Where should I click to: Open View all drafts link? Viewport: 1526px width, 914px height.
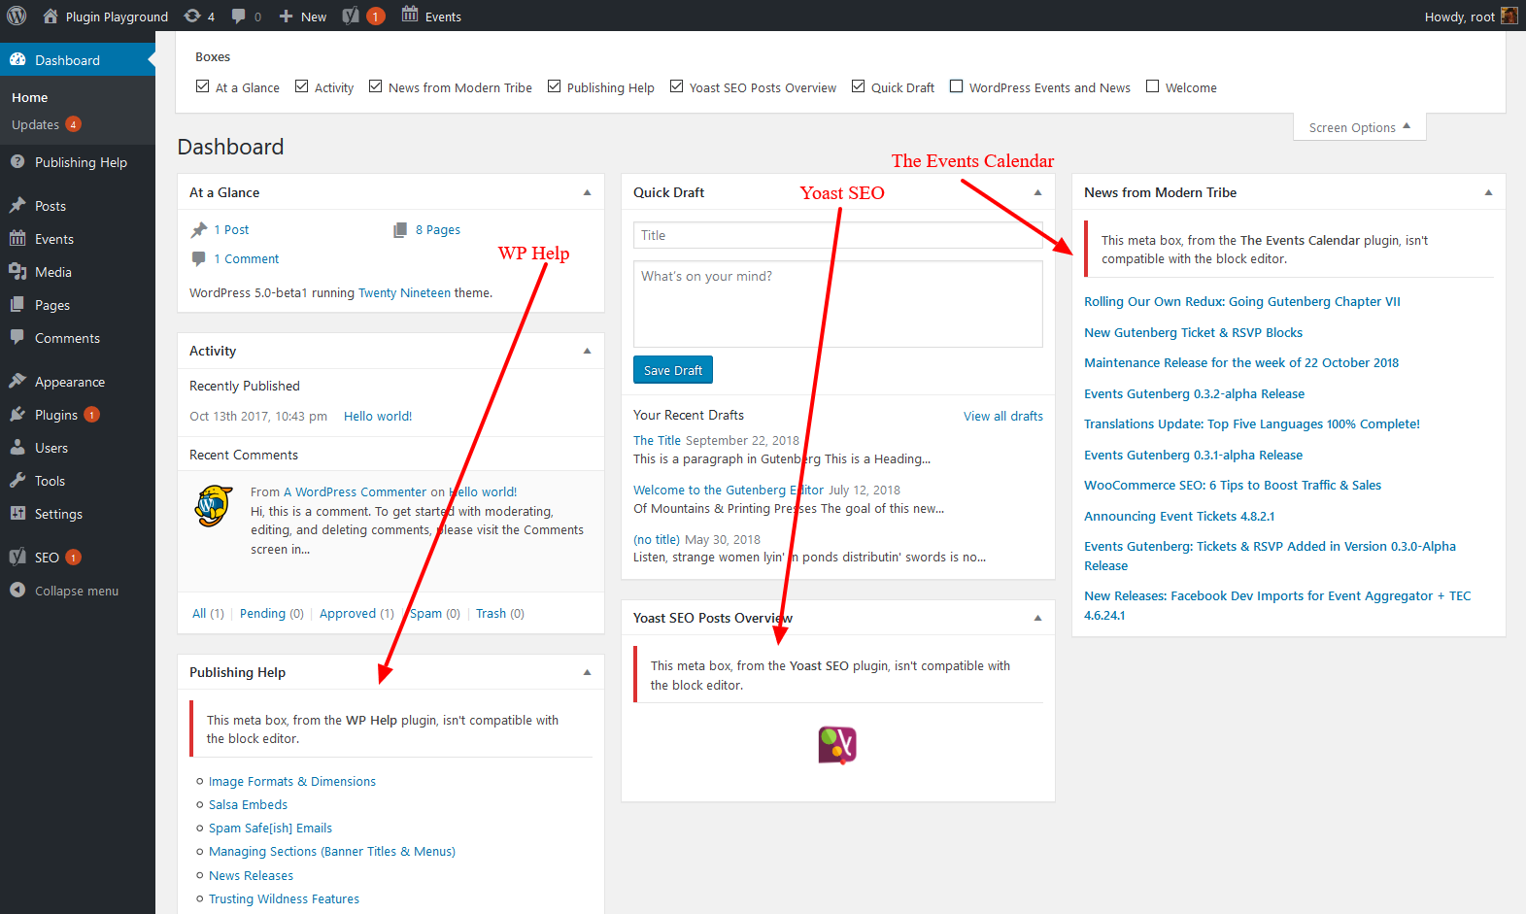pyautogui.click(x=1003, y=416)
